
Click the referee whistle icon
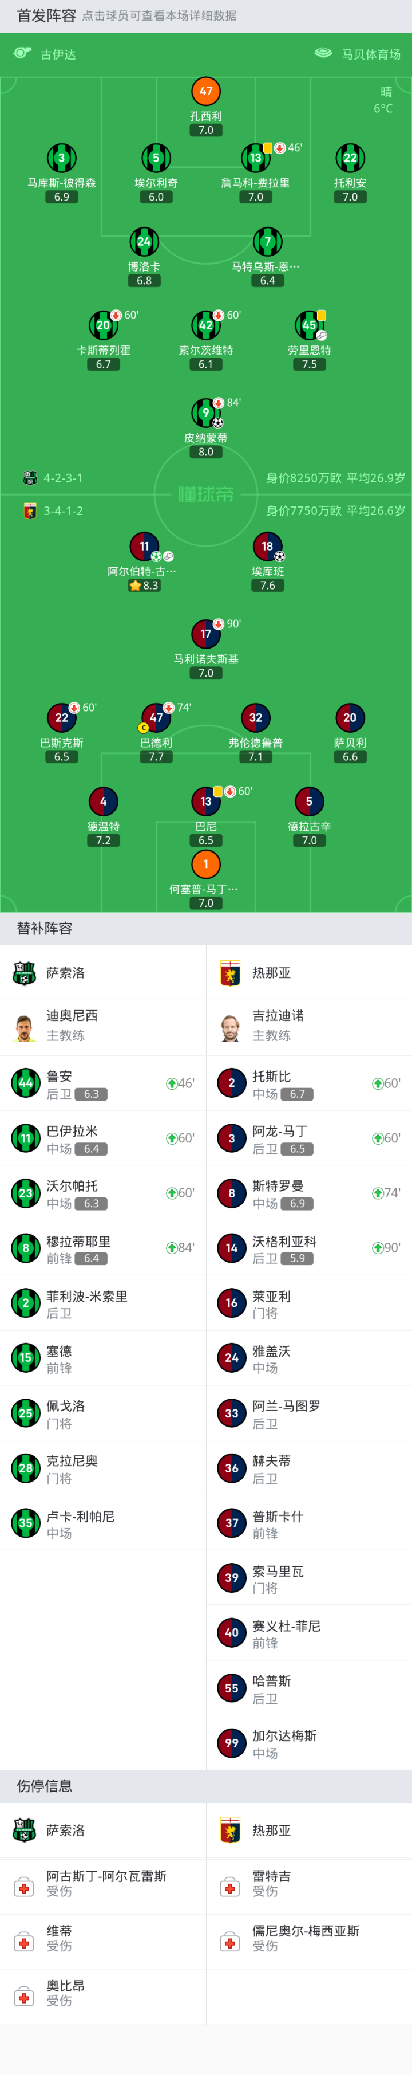click(x=22, y=53)
